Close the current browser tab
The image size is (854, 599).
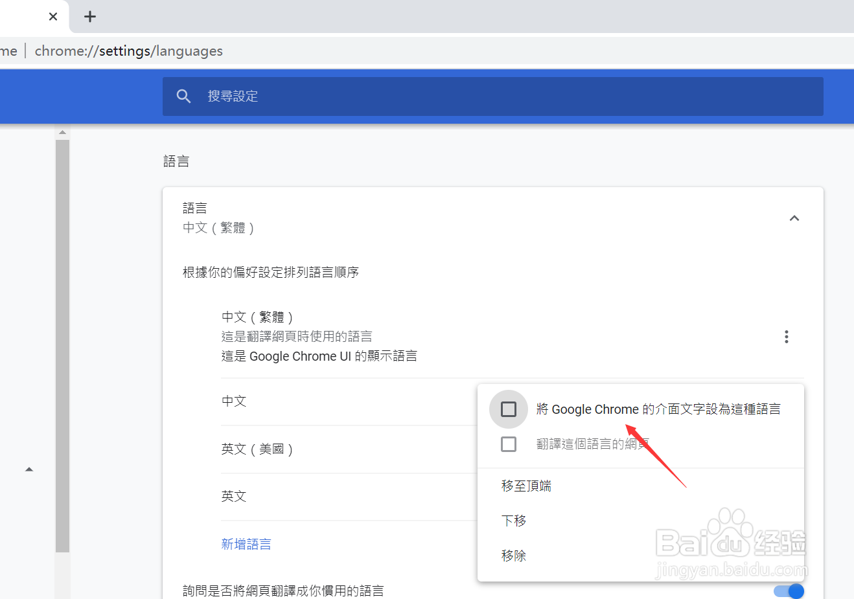click(x=52, y=17)
